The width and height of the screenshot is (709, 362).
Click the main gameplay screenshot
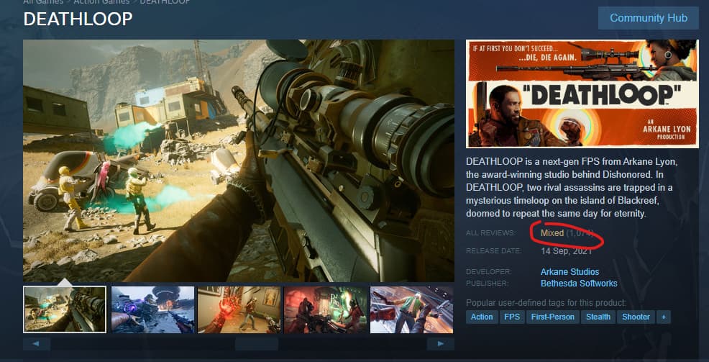(239, 160)
